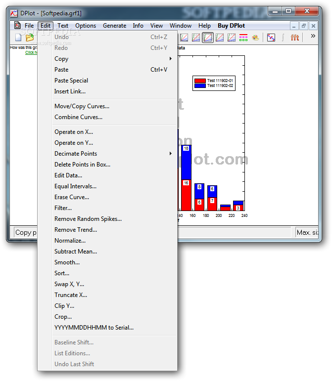The image size is (332, 381).
Task: Click the DPlot document icon beside File
Action: pyautogui.click(x=17, y=25)
